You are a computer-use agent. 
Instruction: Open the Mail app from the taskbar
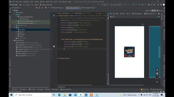click(75, 95)
